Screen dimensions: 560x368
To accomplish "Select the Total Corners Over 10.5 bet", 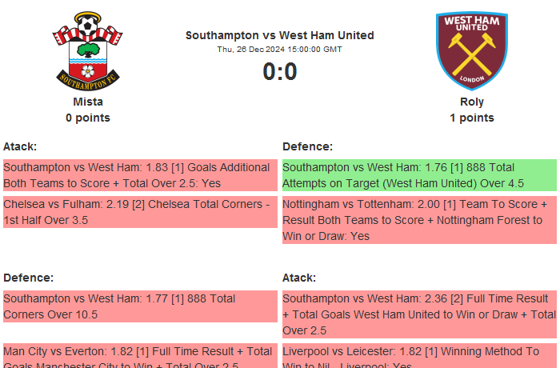I will click(140, 306).
